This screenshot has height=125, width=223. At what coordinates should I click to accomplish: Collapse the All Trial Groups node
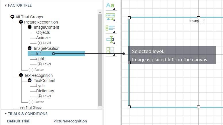pos(12,17)
